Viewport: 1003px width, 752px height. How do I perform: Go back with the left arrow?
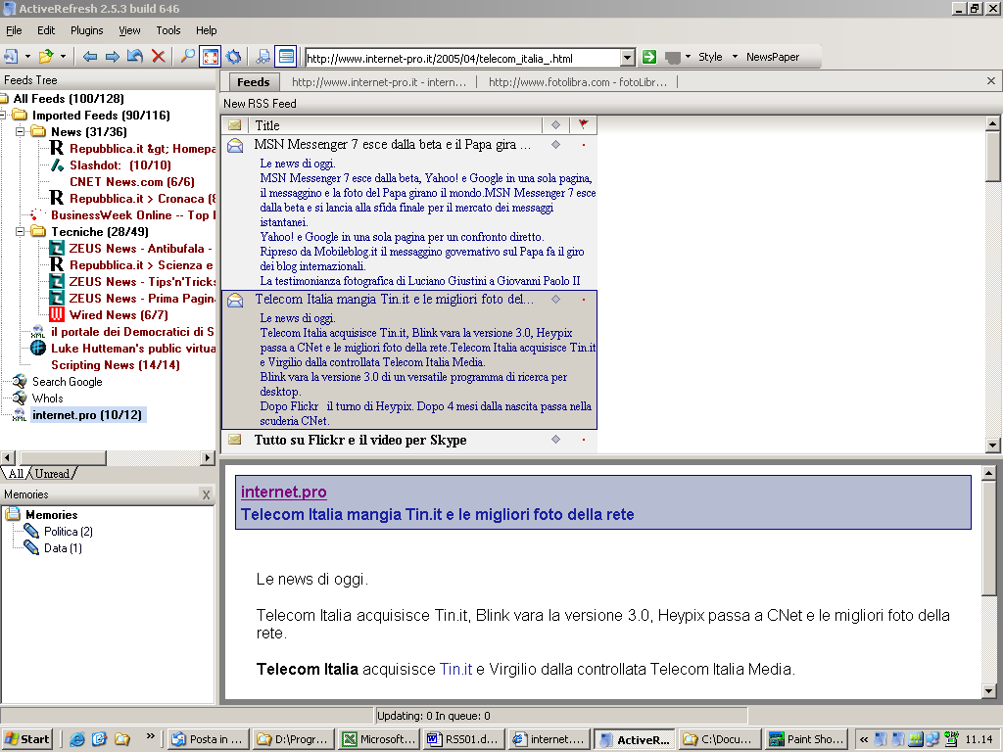click(x=89, y=57)
